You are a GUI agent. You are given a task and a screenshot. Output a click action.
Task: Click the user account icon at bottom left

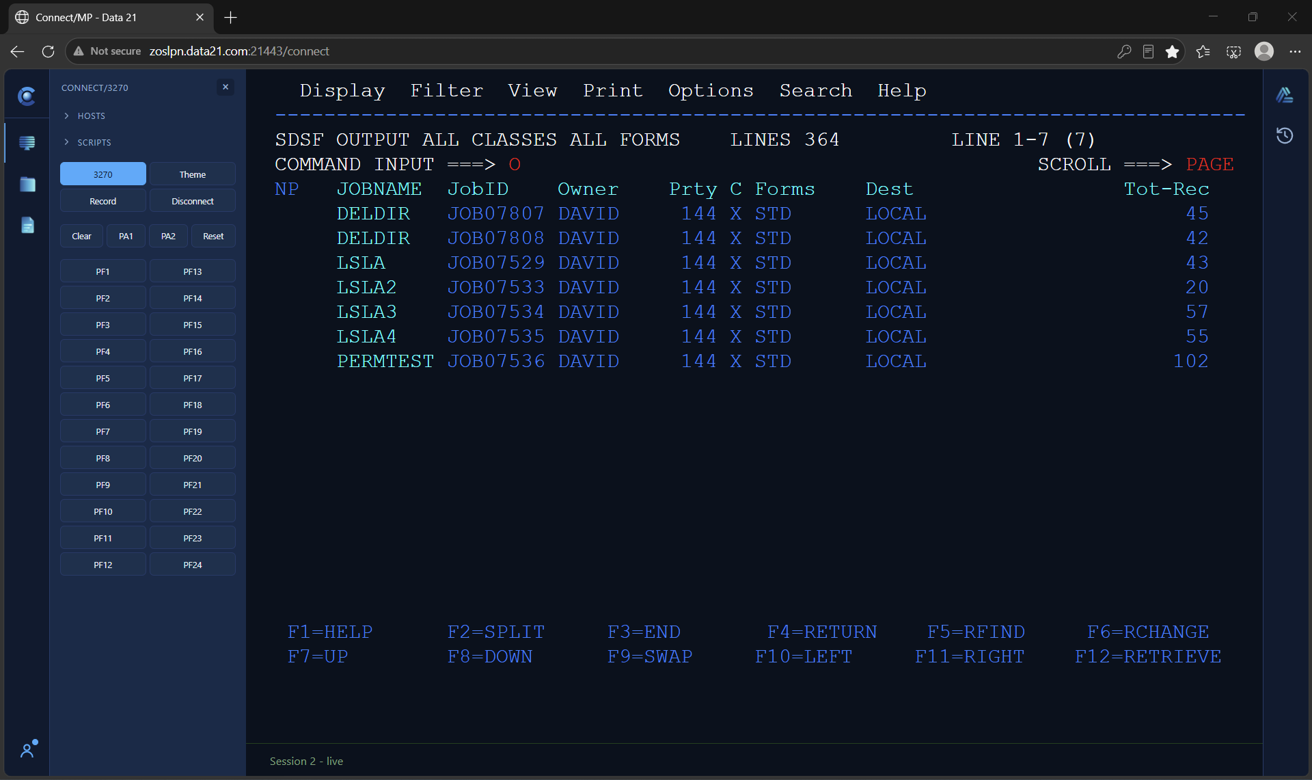[28, 749]
